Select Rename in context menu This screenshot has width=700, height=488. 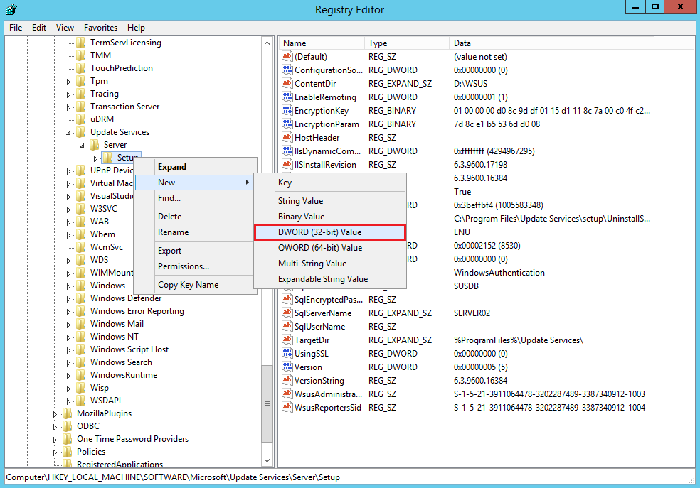click(x=195, y=232)
